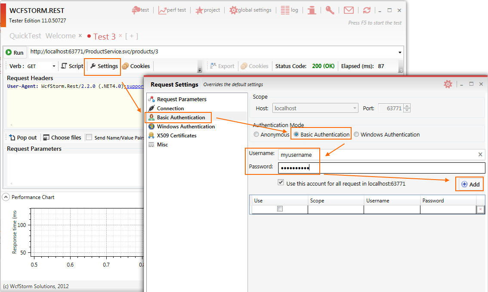Delete the account table row

pos(480,209)
